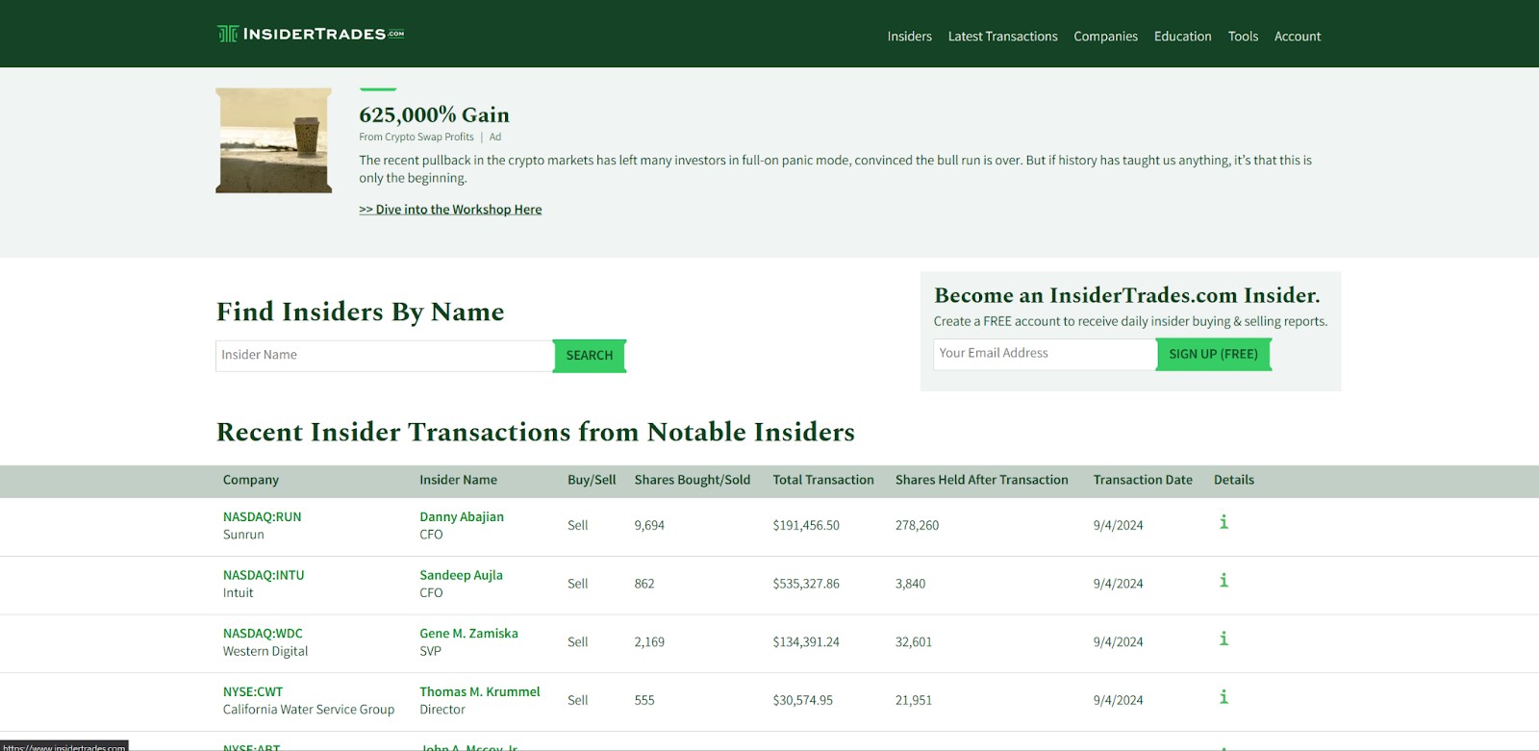Viewport: 1539px width, 751px height.
Task: Select the $535,327.86 transaction value
Action: 806,585
